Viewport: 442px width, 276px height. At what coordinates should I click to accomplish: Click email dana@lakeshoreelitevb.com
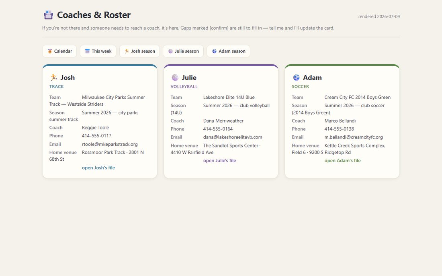pos(233,137)
